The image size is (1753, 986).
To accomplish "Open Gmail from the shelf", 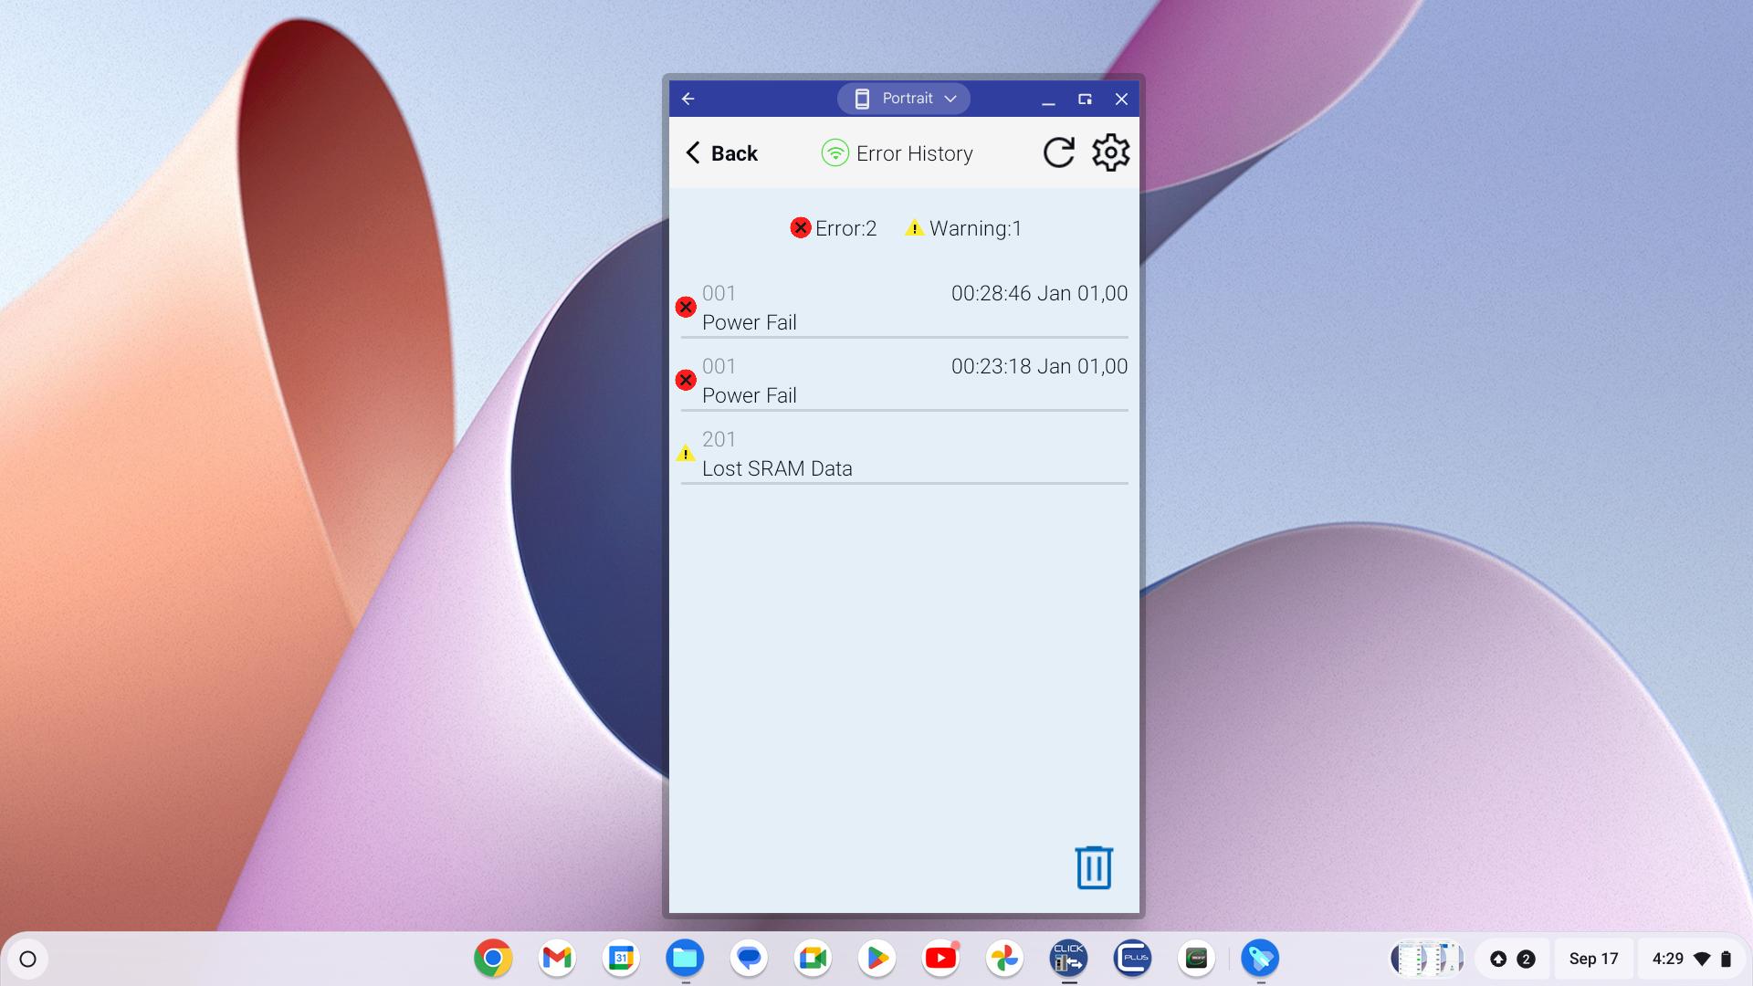I will tap(557, 959).
